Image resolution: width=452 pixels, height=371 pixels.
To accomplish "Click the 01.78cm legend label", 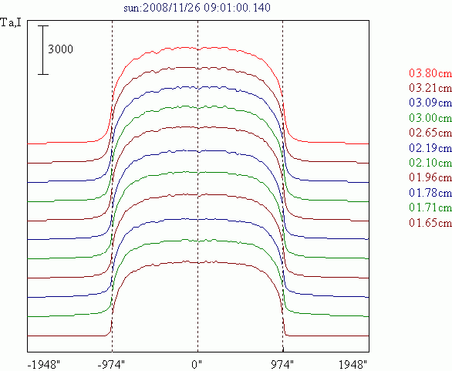I will pyautogui.click(x=430, y=193).
